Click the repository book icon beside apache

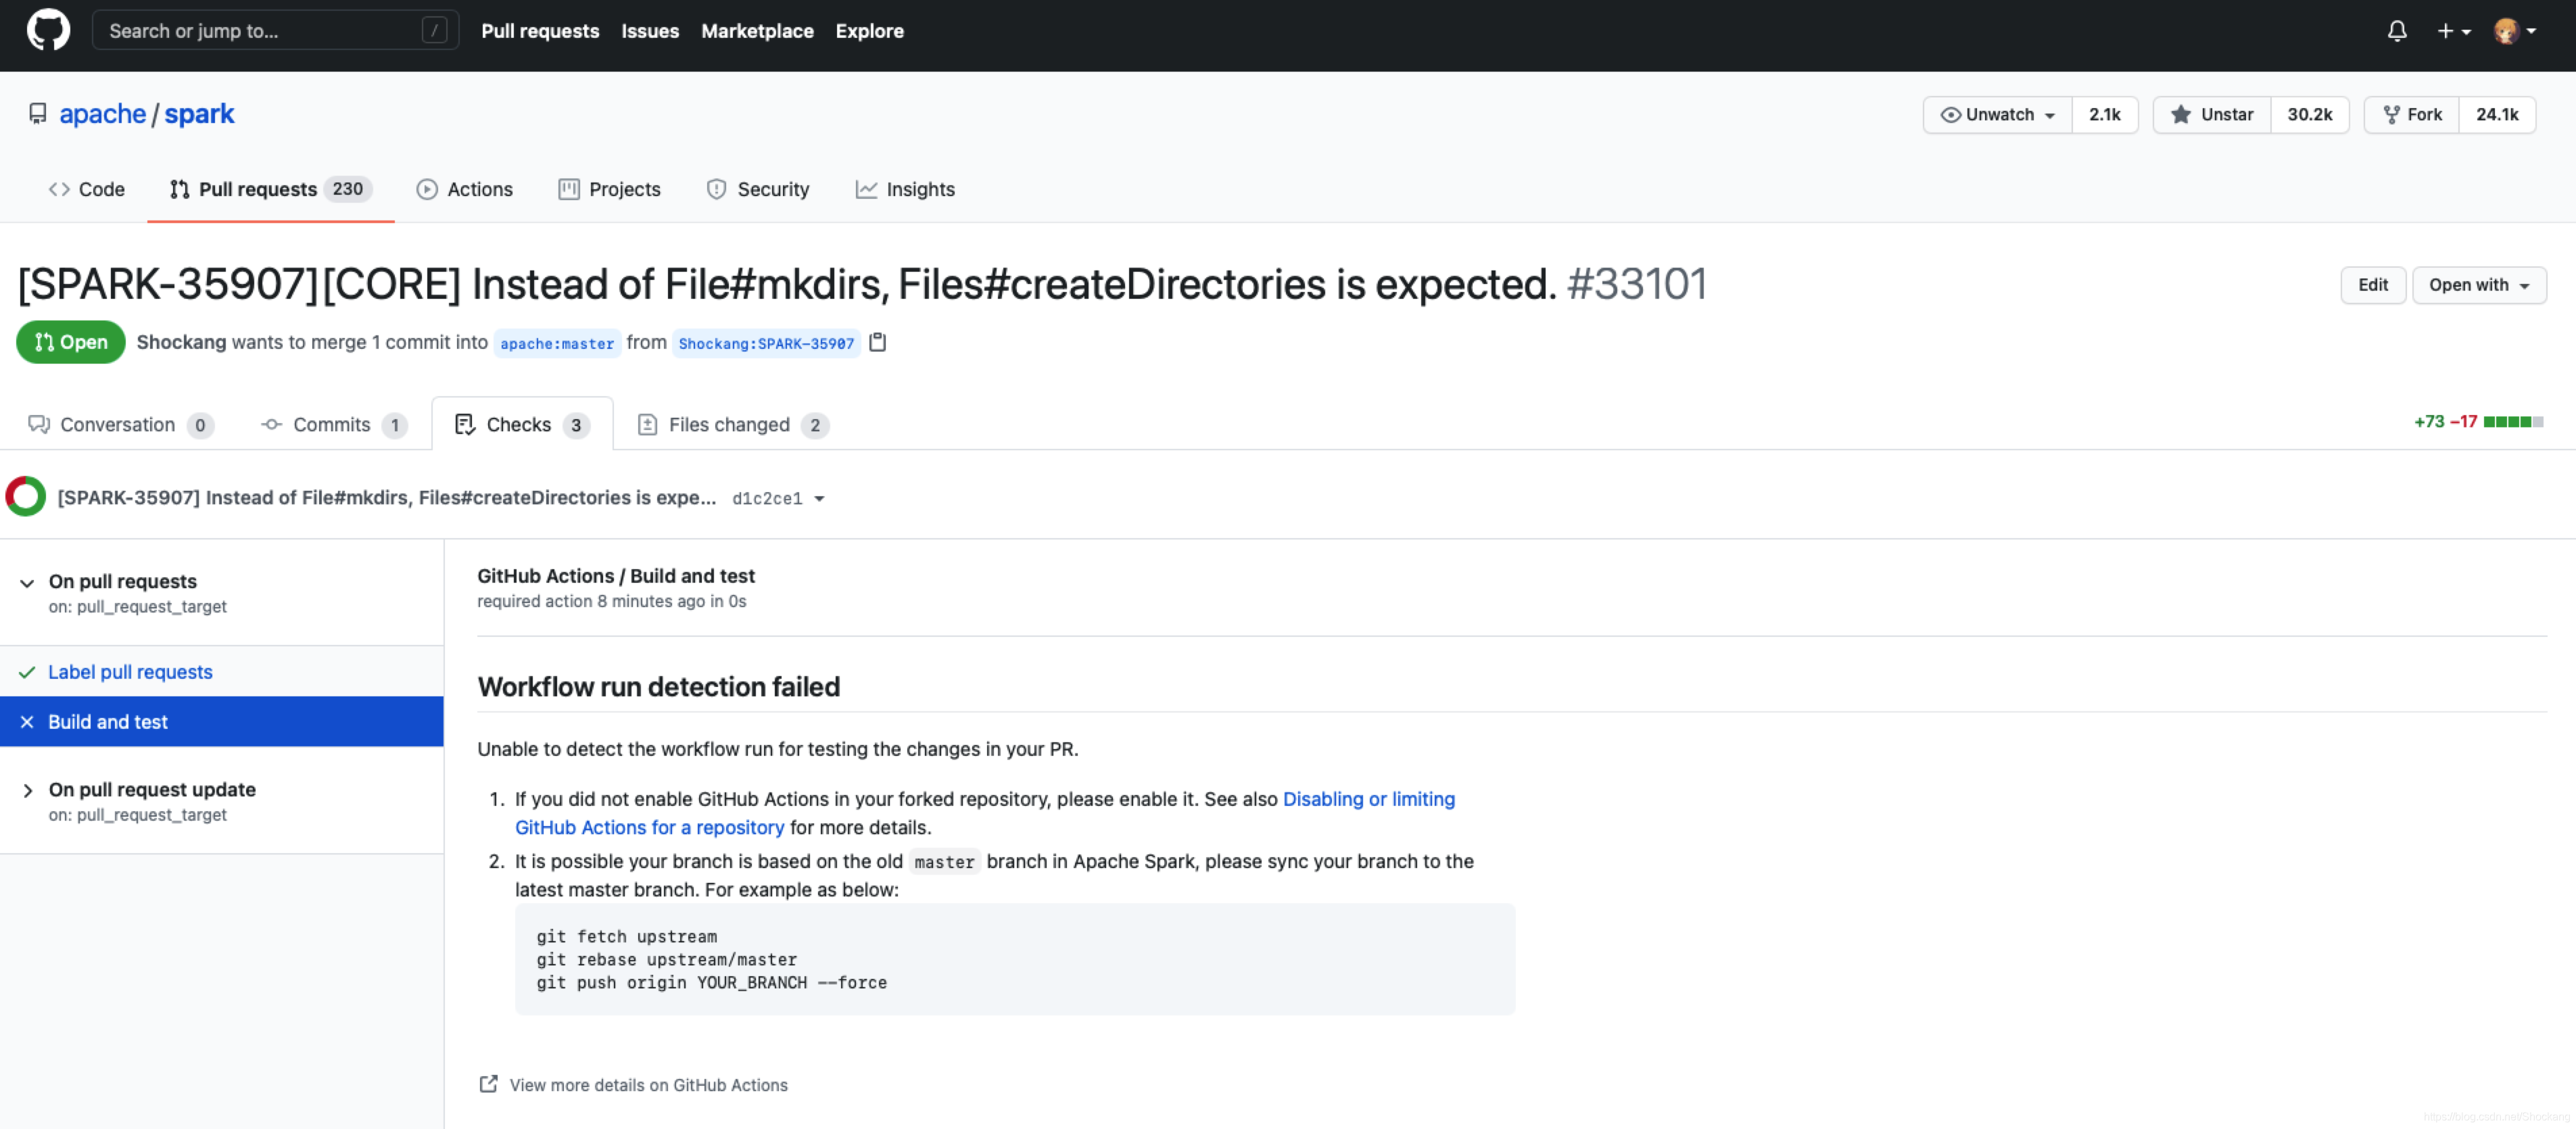point(37,114)
